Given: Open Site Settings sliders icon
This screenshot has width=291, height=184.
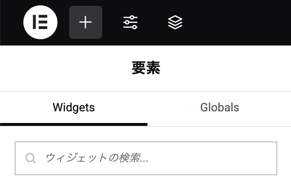Looking at the screenshot, I should pyautogui.click(x=130, y=22).
